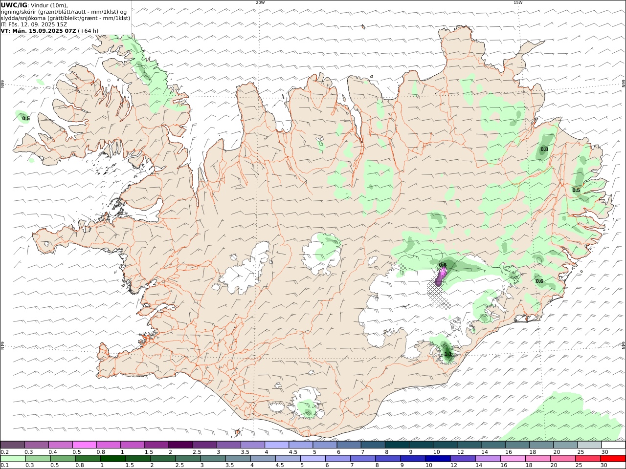Select the pale grey 25 mm snow swatch
The height and width of the screenshot is (469, 626).
coord(589,445)
